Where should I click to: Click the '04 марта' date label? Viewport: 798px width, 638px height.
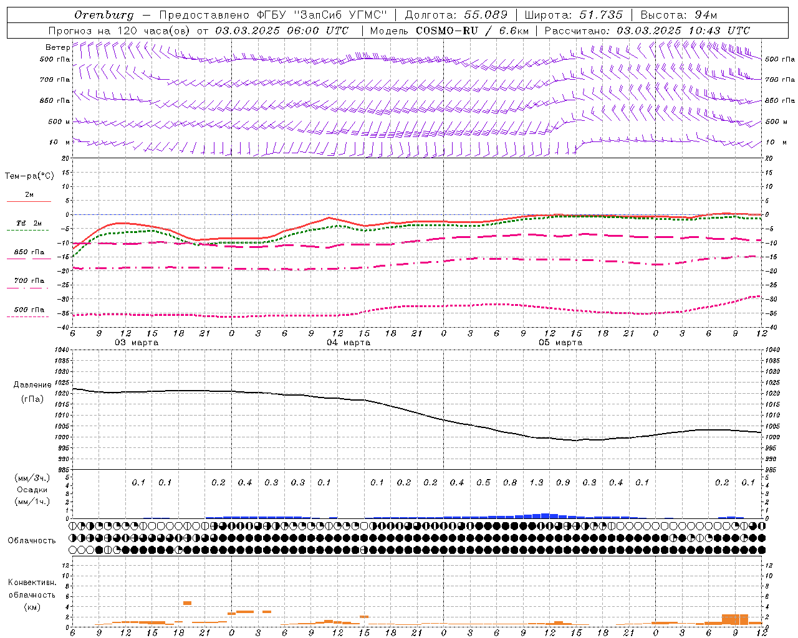[349, 343]
